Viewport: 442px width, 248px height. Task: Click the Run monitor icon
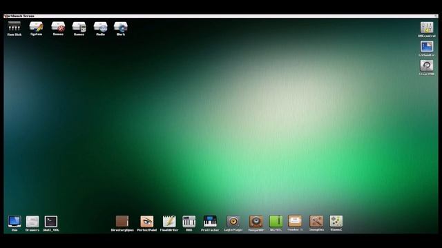point(15,222)
